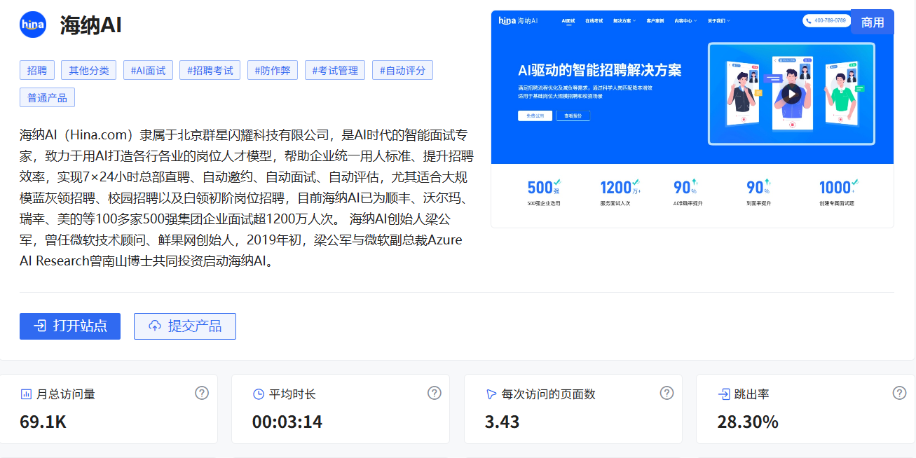Image resolution: width=916 pixels, height=458 pixels.
Task: Select the 招聘 category tag
Action: pyautogui.click(x=37, y=70)
